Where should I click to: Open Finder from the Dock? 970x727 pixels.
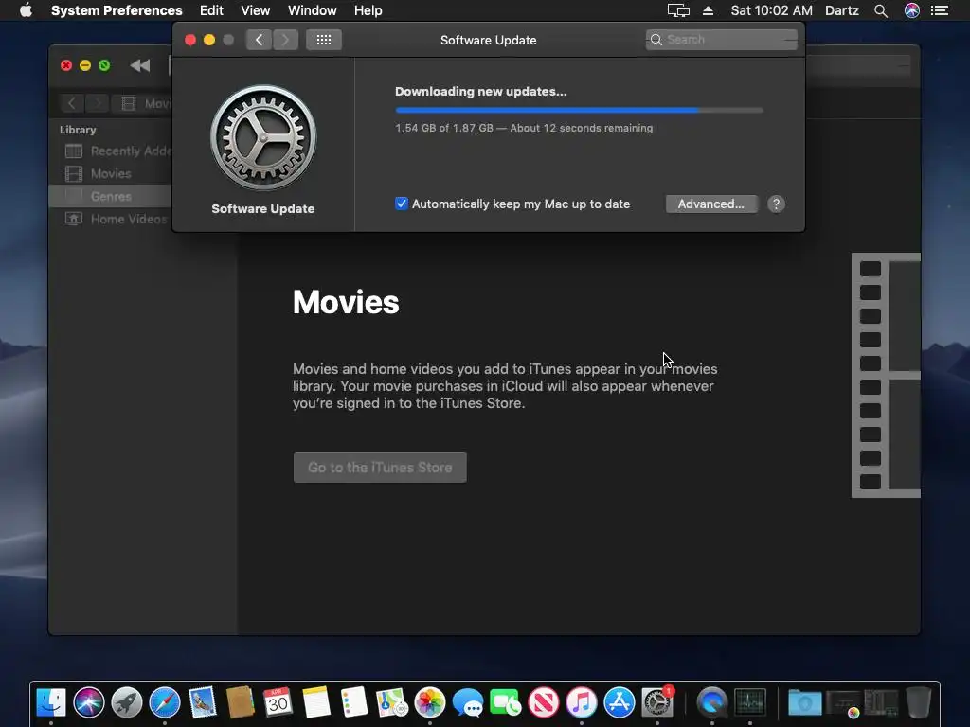click(51, 702)
